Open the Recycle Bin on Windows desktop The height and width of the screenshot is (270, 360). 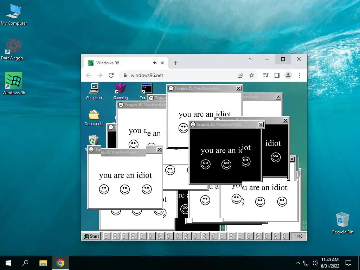(x=342, y=223)
